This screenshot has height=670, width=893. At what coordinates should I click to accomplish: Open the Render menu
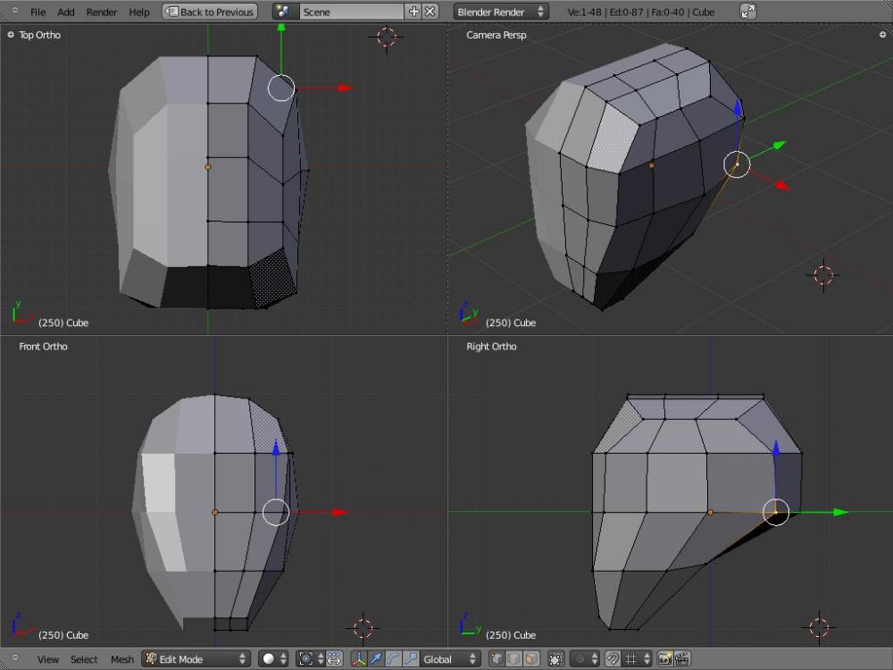click(x=102, y=13)
